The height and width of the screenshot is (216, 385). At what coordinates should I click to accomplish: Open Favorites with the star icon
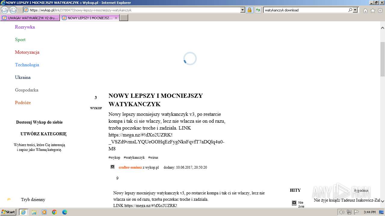[373, 10]
